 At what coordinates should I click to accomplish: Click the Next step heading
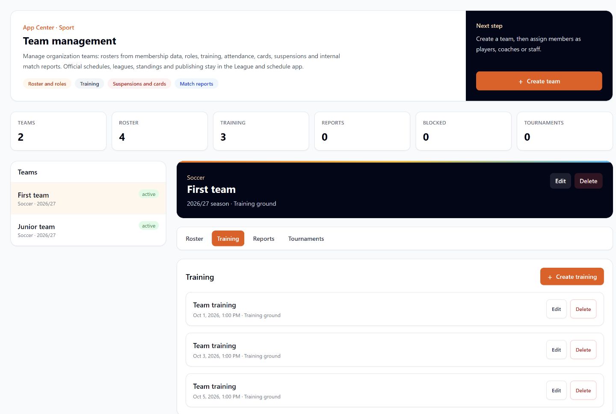point(489,26)
